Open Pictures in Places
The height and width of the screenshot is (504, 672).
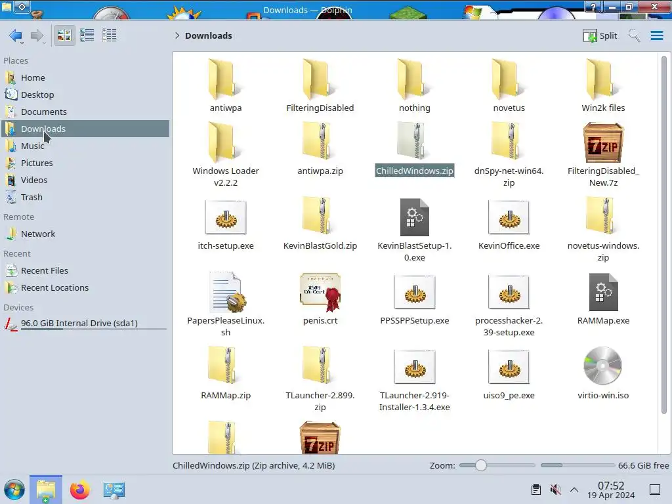85,163
